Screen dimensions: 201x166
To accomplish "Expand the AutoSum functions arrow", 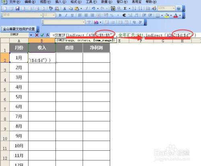I will (x=129, y=8).
